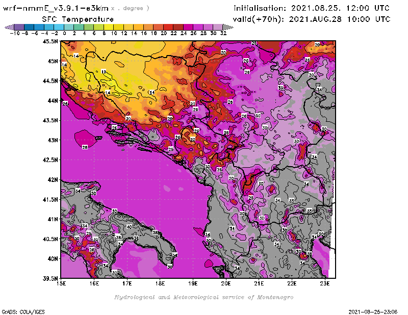Click the 45.5N latitude label
The height and width of the screenshot is (315, 408).
click(50, 41)
